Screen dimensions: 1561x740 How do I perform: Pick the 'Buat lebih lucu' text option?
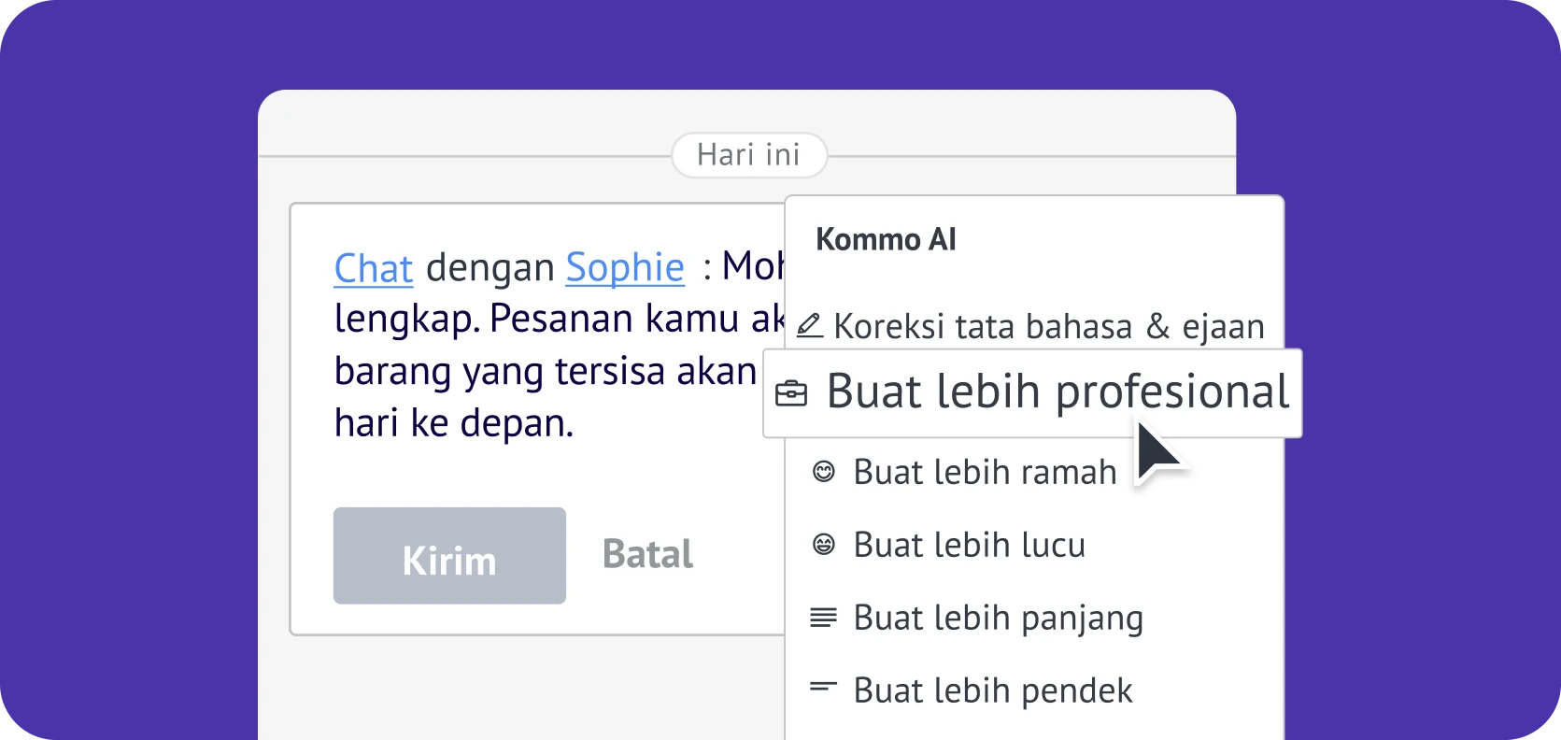(969, 545)
